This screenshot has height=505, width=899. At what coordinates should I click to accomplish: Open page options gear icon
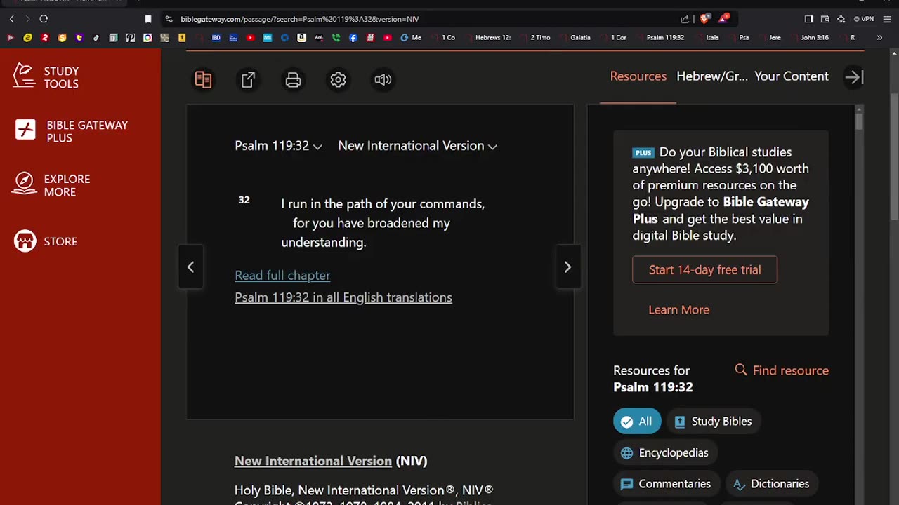(x=338, y=80)
